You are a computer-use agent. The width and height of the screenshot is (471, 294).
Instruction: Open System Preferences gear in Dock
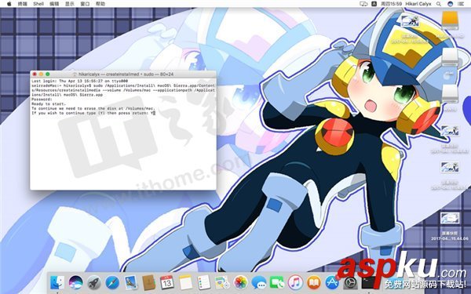(x=350, y=282)
